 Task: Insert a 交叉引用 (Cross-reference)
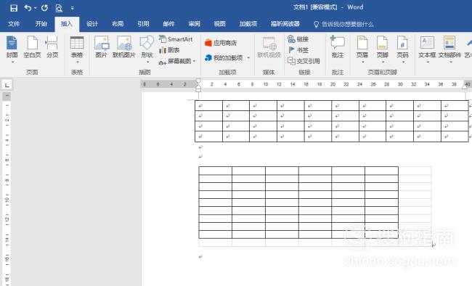(x=304, y=61)
